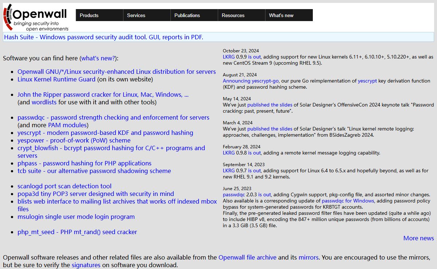Open the What's new menu

[289, 15]
